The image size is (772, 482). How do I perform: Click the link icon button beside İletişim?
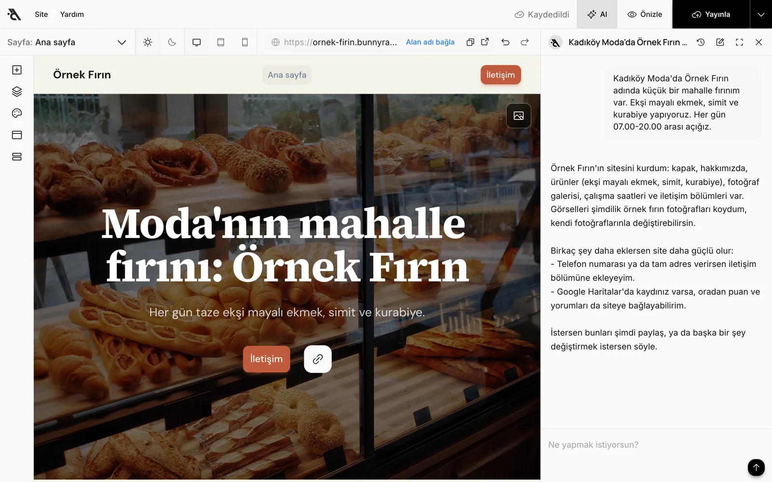coord(317,359)
